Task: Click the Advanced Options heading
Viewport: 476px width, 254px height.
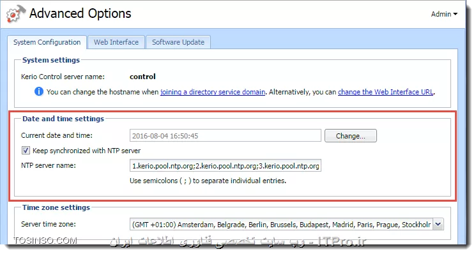Action: point(80,13)
